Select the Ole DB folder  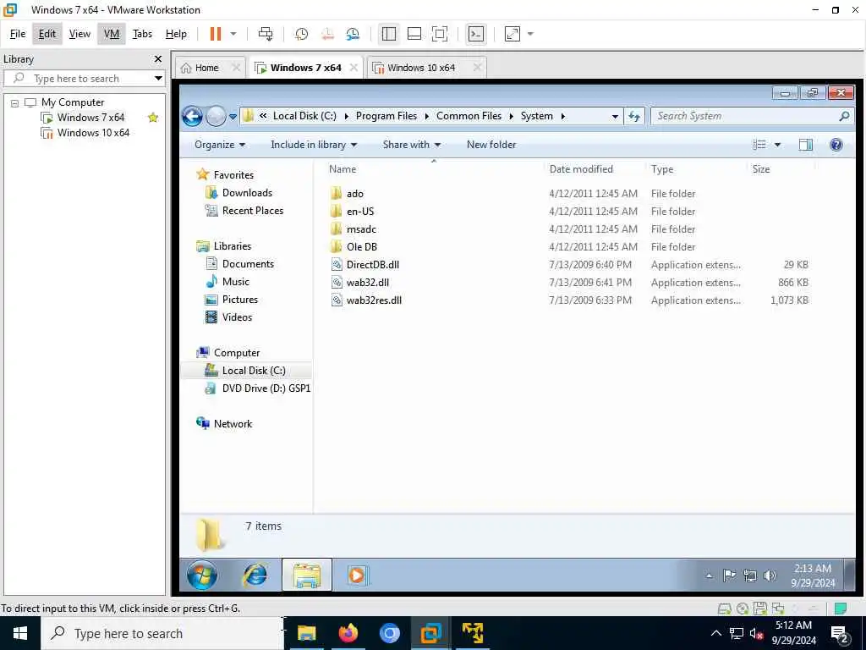click(362, 247)
